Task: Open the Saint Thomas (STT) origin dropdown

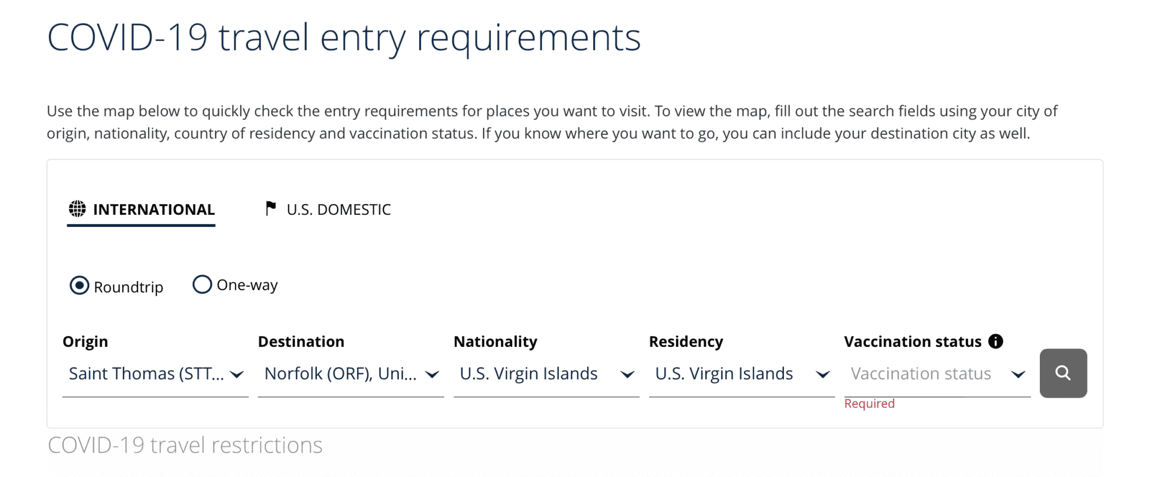Action: pos(155,374)
